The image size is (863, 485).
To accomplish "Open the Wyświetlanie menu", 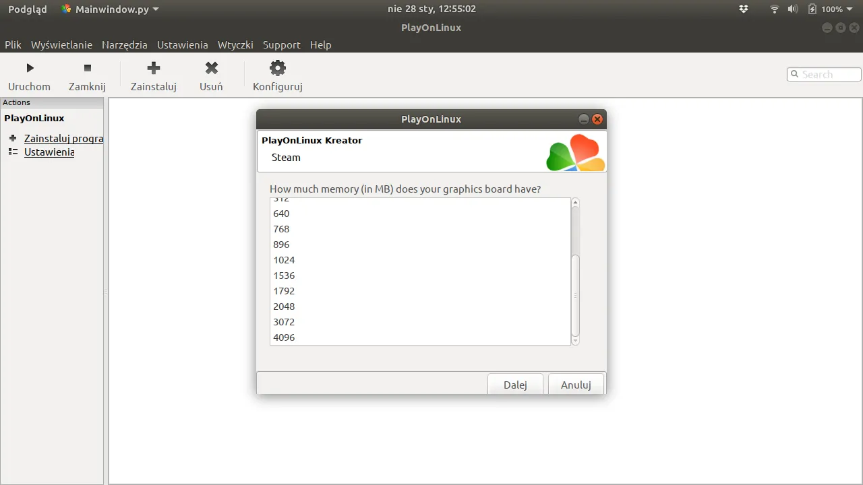I will point(61,44).
